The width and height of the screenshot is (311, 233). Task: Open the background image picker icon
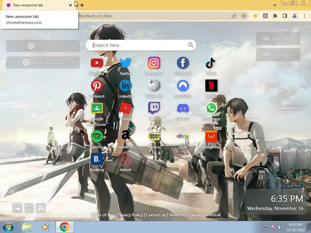[17, 208]
